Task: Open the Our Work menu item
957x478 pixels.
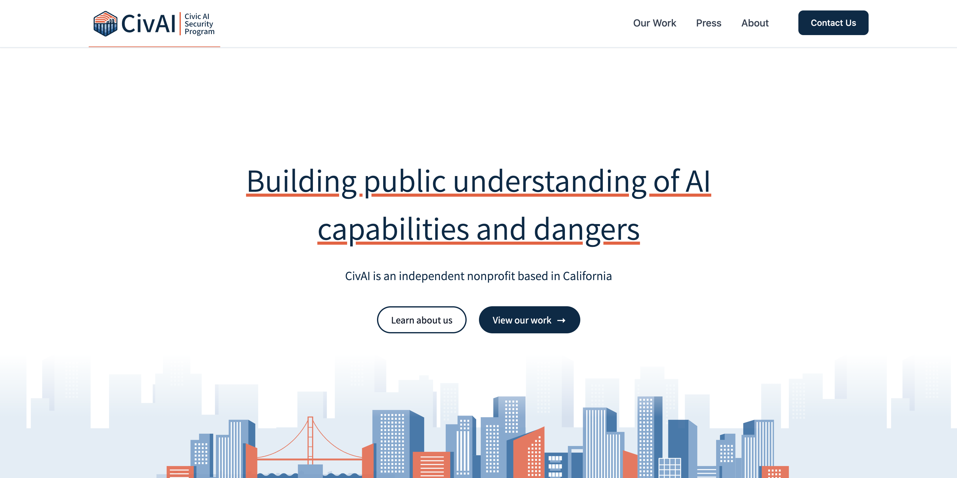Action: (x=654, y=23)
